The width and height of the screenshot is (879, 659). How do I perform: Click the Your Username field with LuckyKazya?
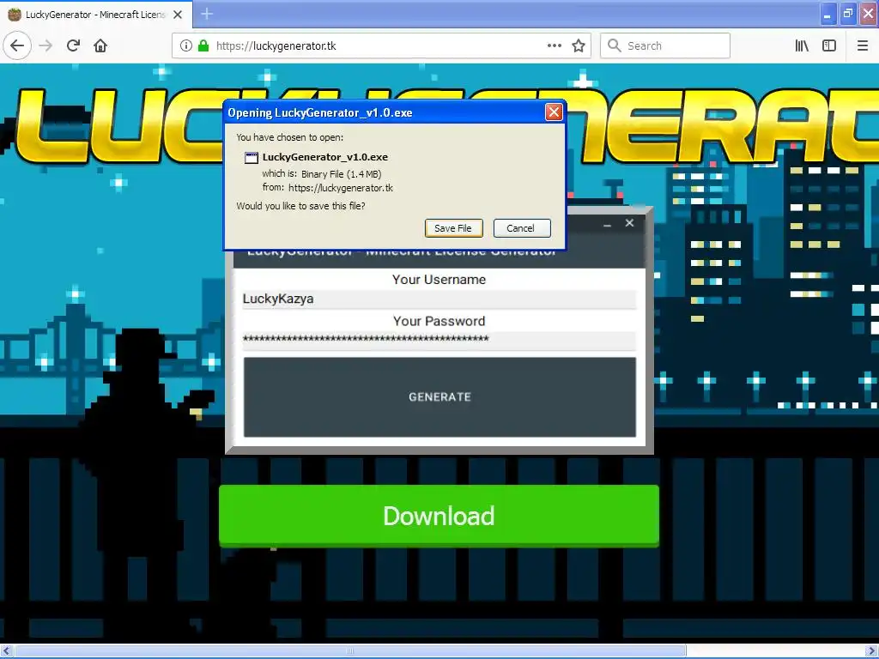[x=439, y=299]
